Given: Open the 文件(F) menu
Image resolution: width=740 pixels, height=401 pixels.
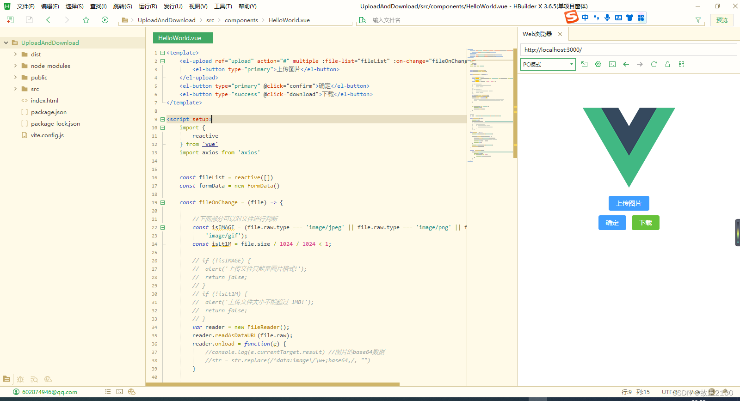Looking at the screenshot, I should pos(26,6).
